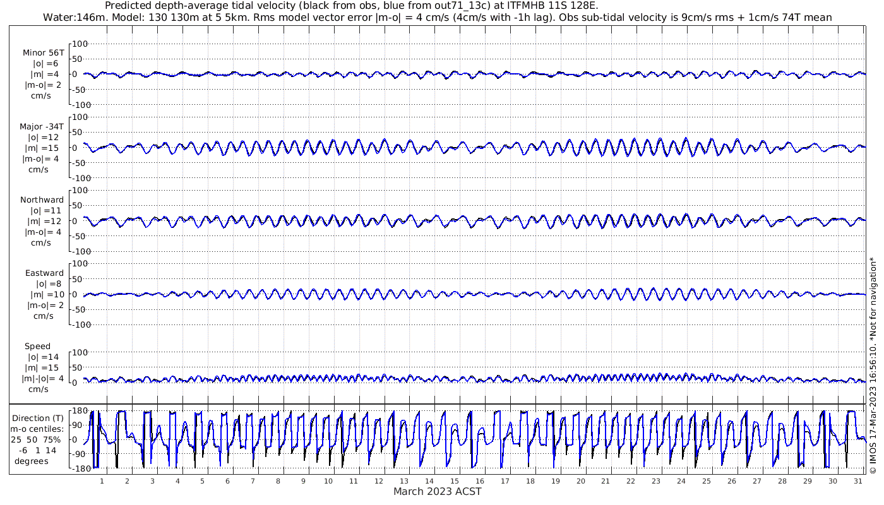Click day "10" on the date axis

click(x=328, y=481)
